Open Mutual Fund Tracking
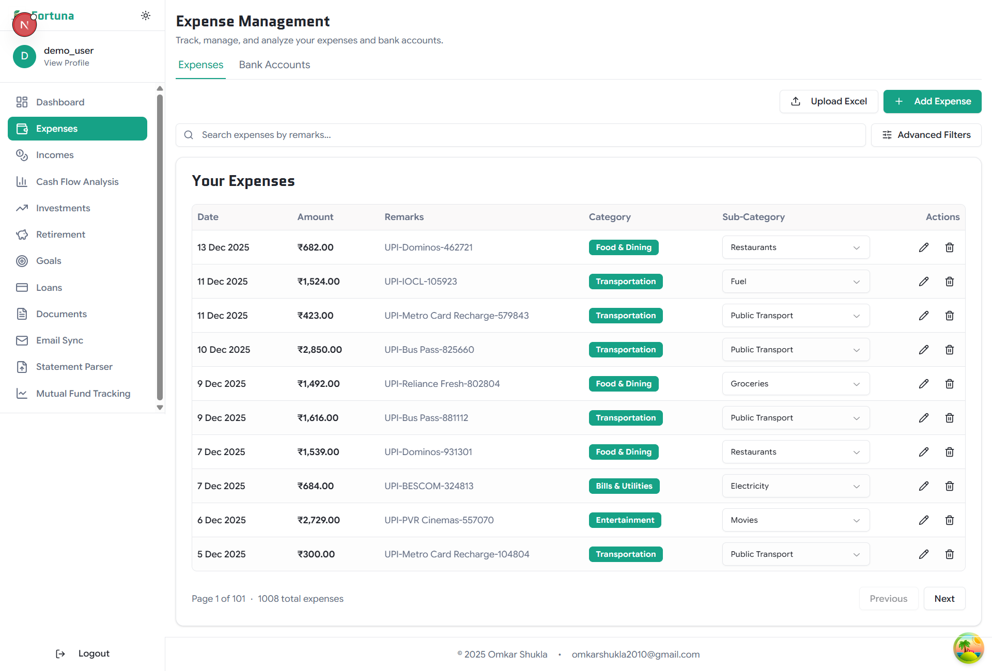Image resolution: width=992 pixels, height=671 pixels. (x=83, y=393)
